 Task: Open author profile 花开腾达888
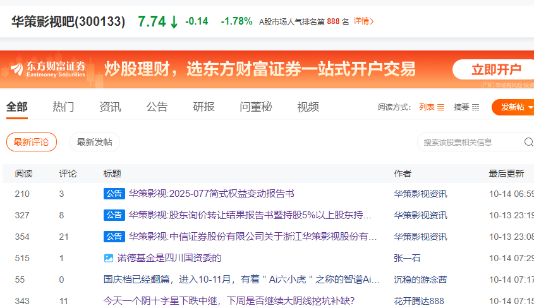click(x=419, y=301)
